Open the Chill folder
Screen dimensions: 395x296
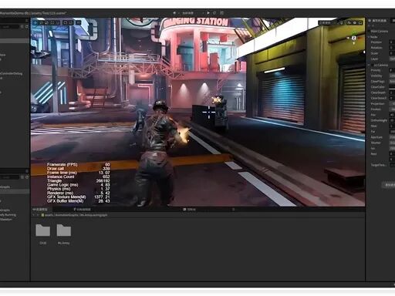click(43, 234)
